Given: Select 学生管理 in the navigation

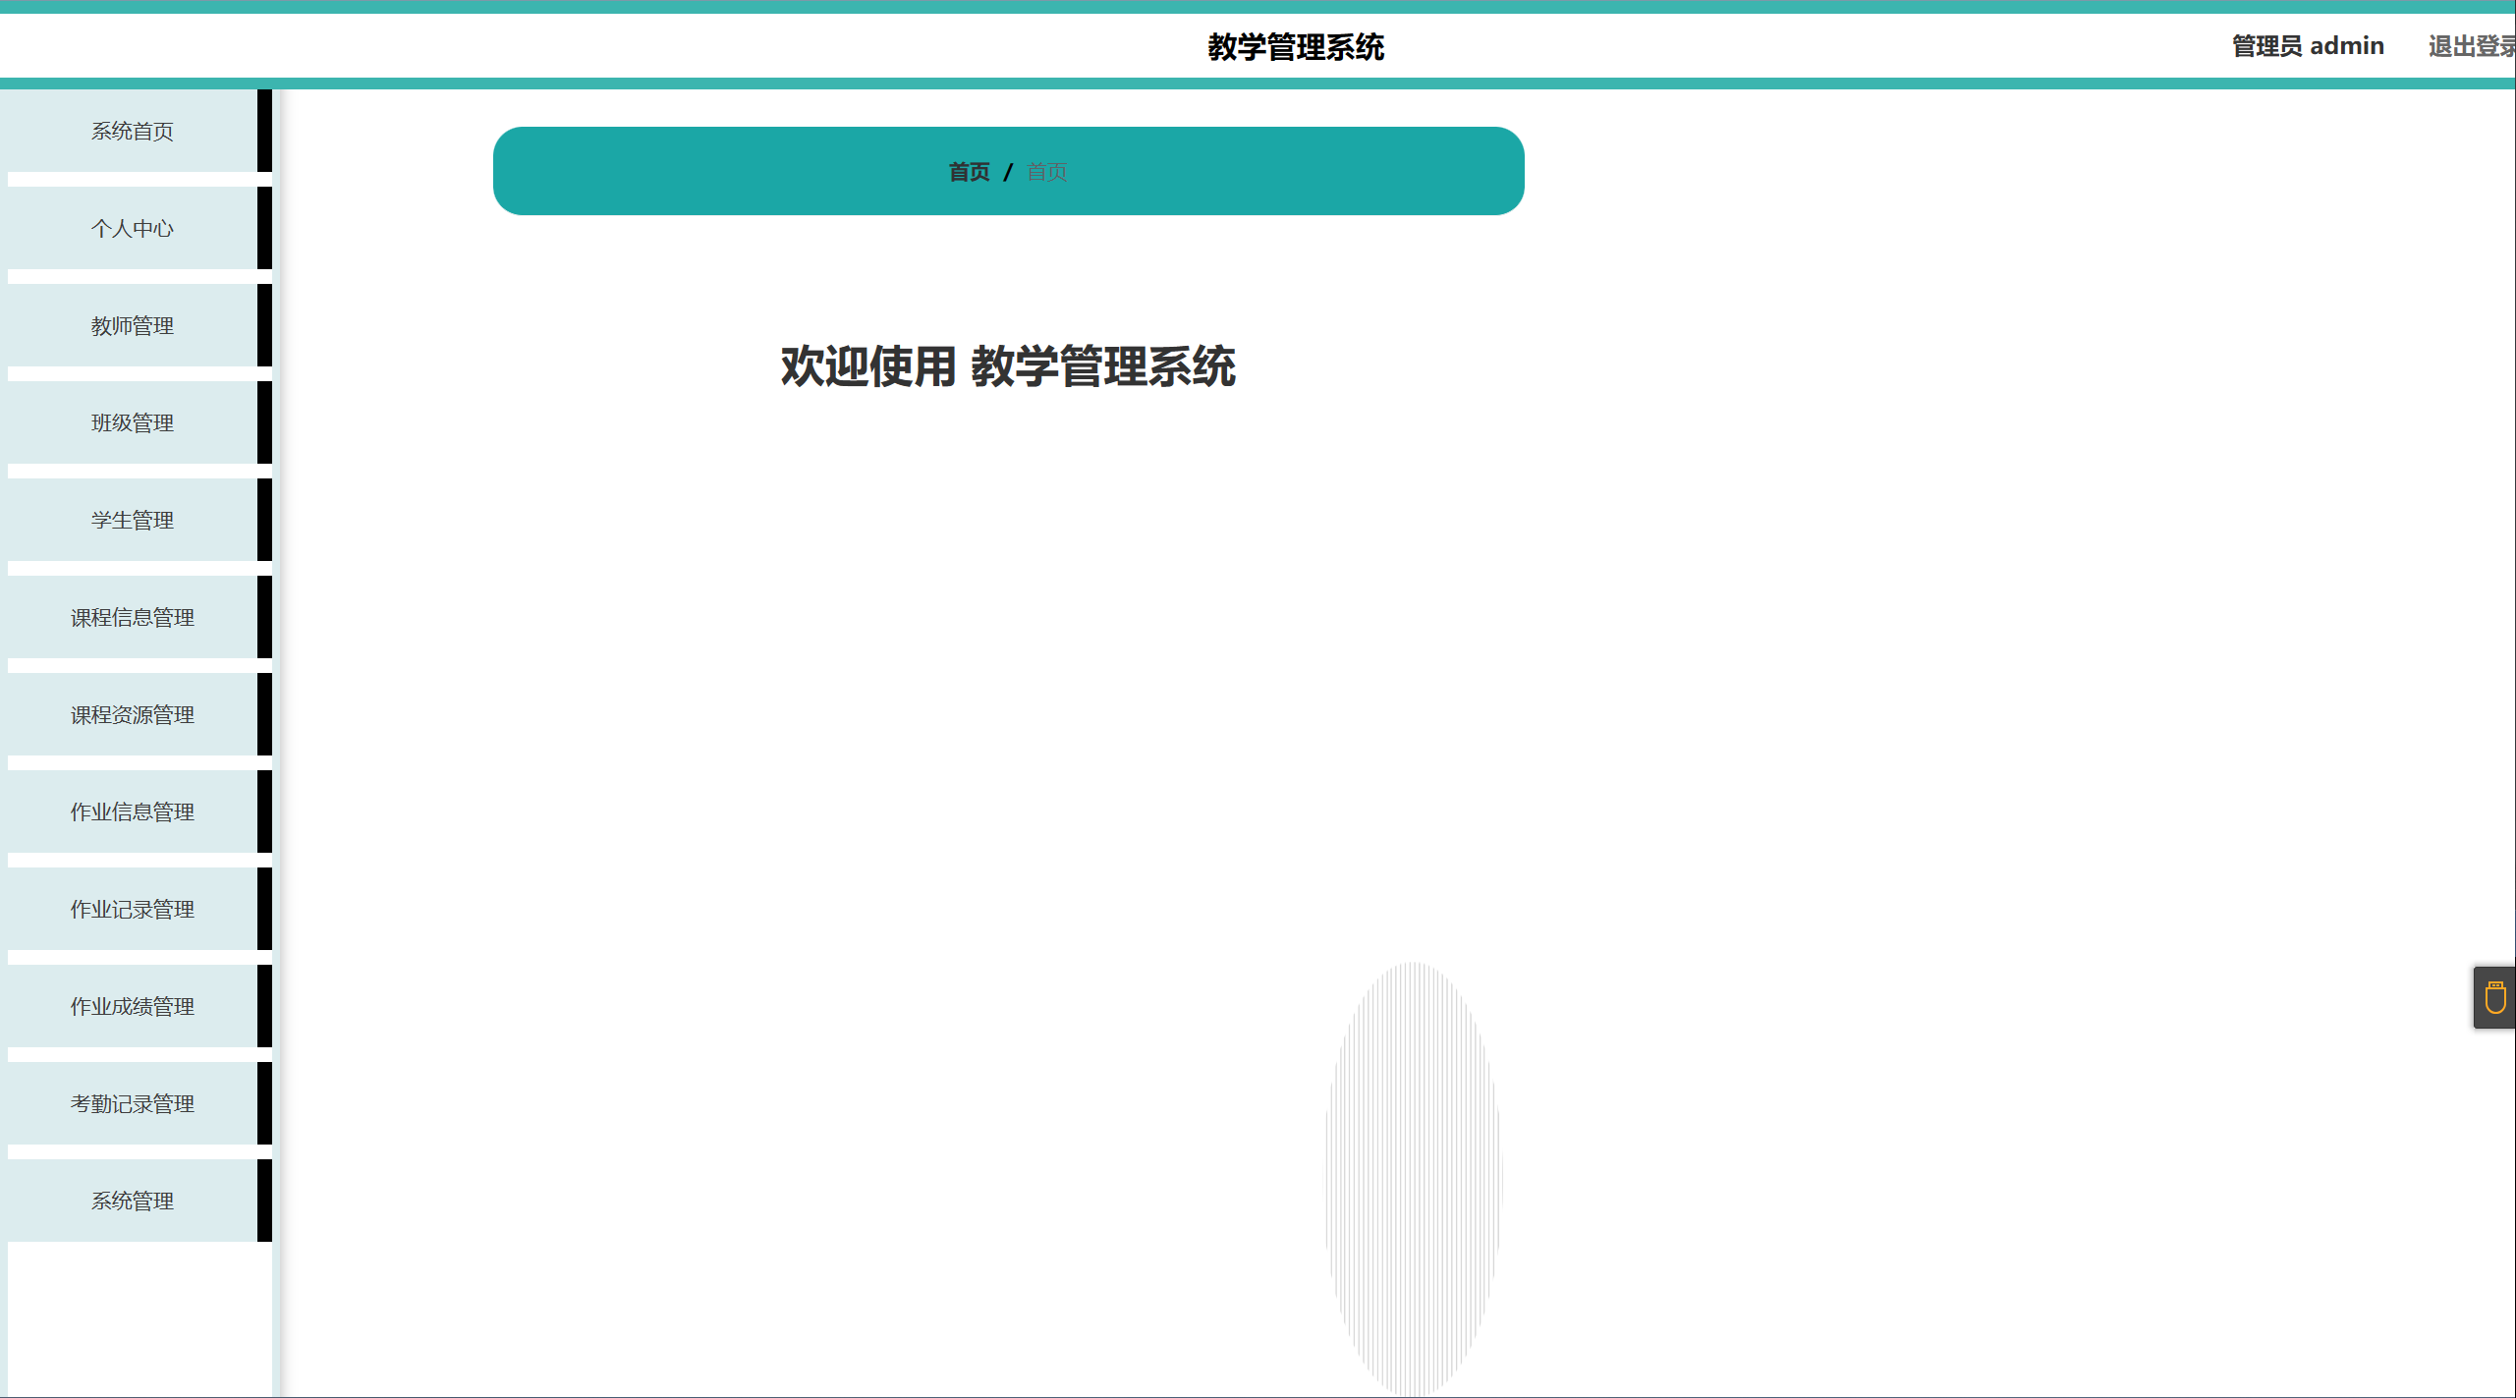Looking at the screenshot, I should [134, 520].
